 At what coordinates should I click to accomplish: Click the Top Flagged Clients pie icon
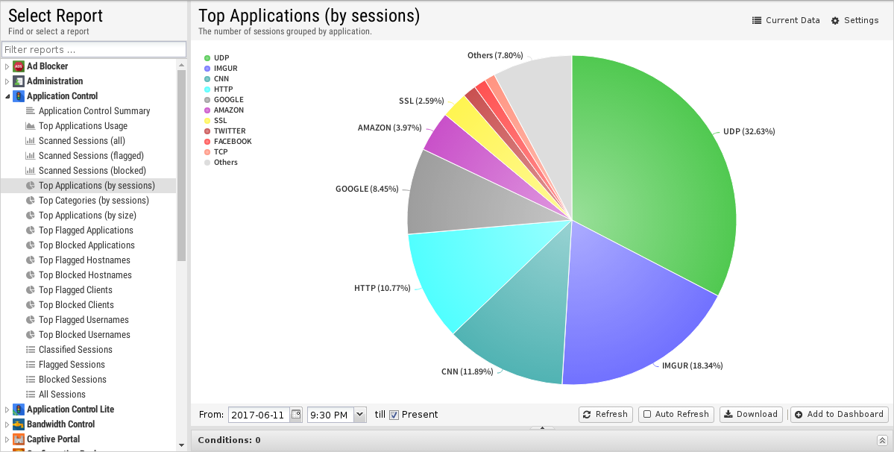point(31,289)
